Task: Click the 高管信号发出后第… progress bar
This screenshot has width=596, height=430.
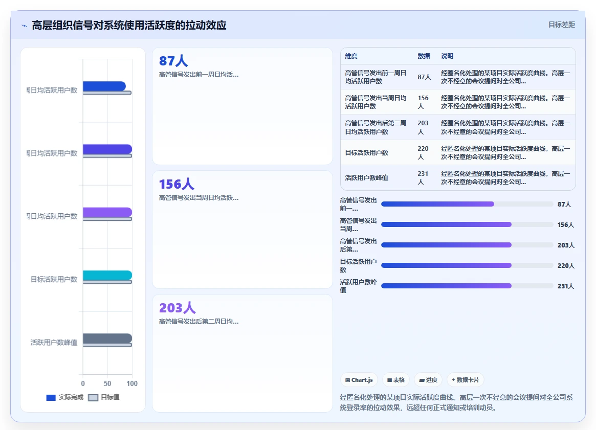Action: 467,245
